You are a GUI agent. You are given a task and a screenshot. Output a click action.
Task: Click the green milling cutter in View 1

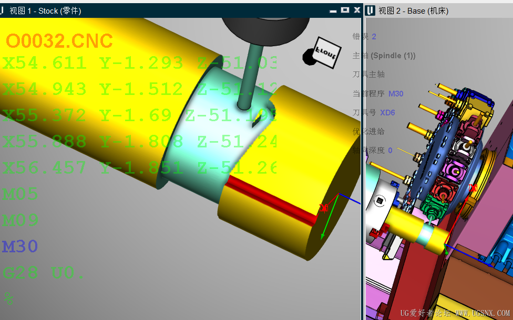coord(250,78)
